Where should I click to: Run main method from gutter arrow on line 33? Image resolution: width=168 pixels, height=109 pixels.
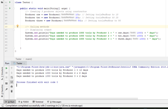click(x=10, y=8)
